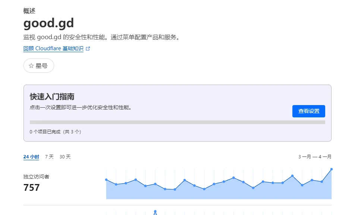Screen dimensions: 339x215
Task: Click the 快速入门指南 heading
Action: [x=52, y=97]
